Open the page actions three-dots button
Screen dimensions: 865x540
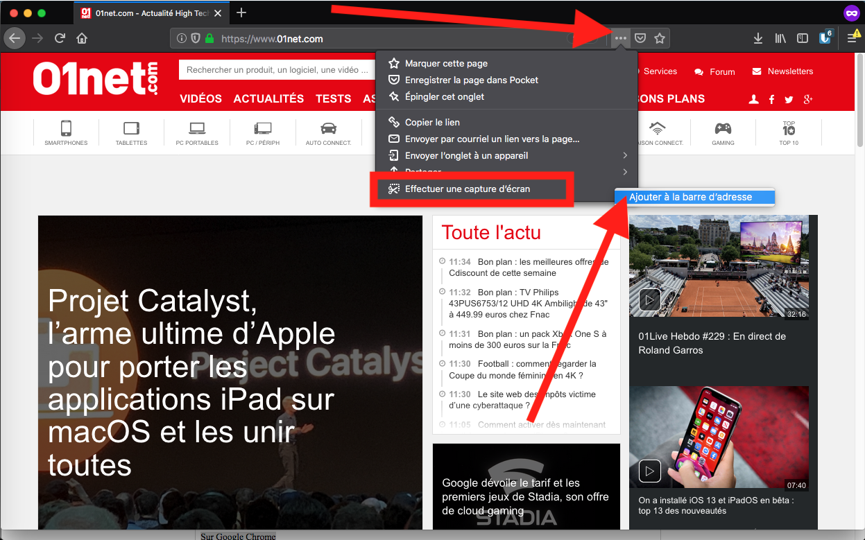[621, 39]
